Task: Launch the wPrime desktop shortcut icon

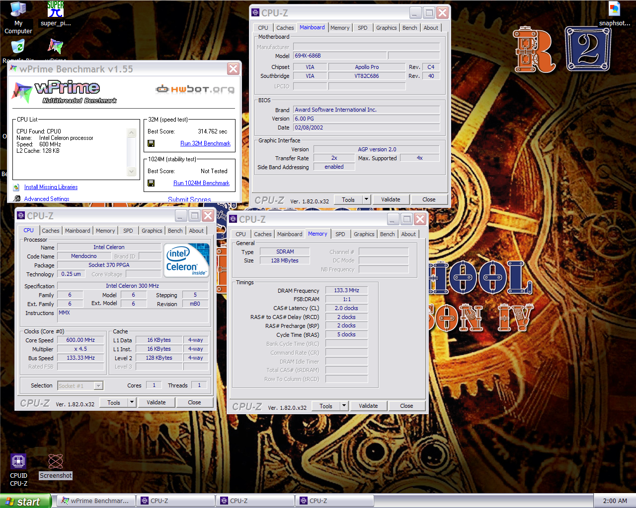Action: pos(56,47)
